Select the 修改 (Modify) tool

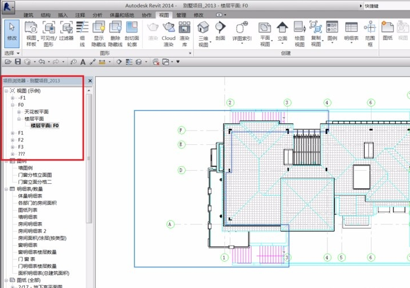tap(11, 33)
